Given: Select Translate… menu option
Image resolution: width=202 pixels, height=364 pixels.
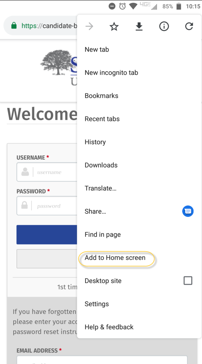Looking at the screenshot, I should click(100, 188).
